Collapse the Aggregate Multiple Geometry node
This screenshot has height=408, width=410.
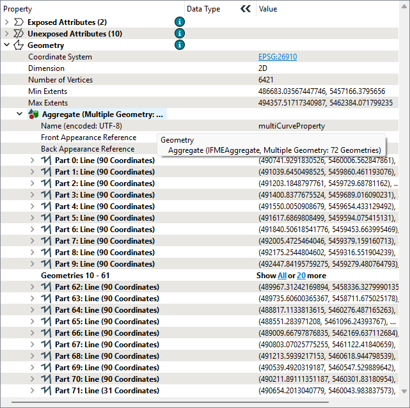[x=20, y=114]
